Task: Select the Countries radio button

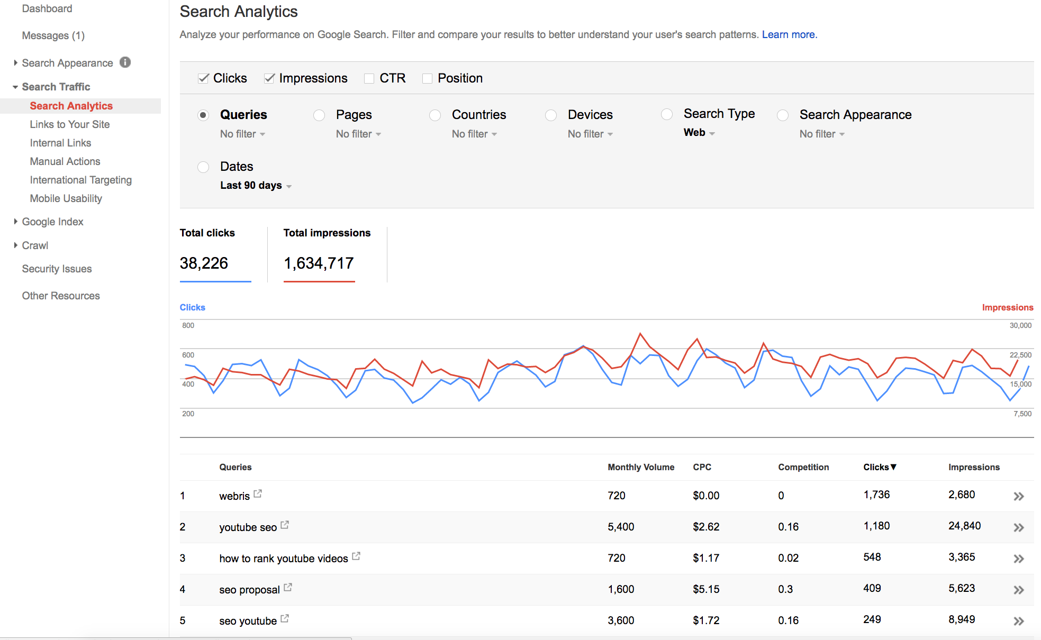Action: point(435,115)
